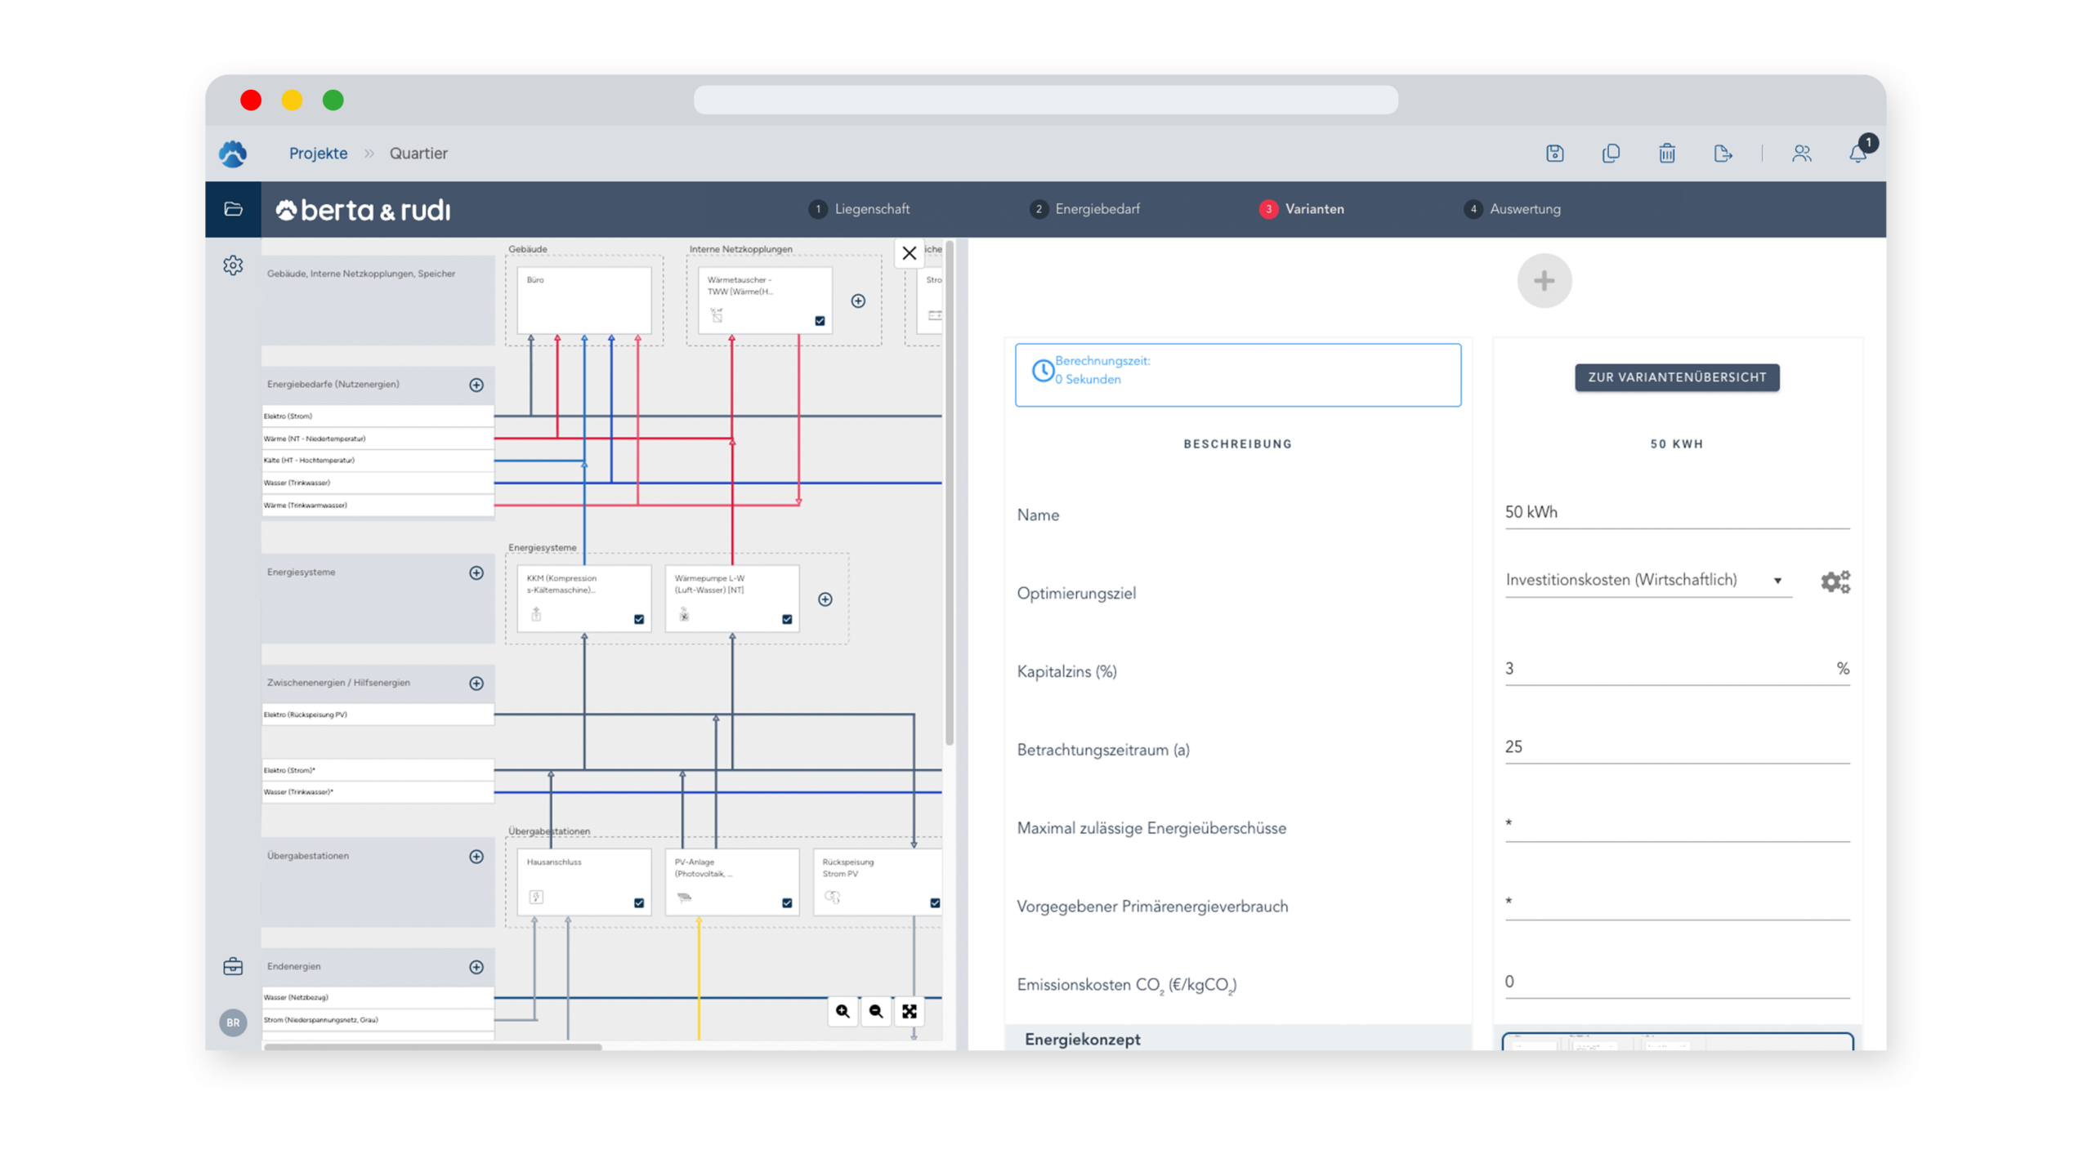Screen dimensions: 2092x1176
Task: Check notifications via bell icon
Action: point(1856,154)
